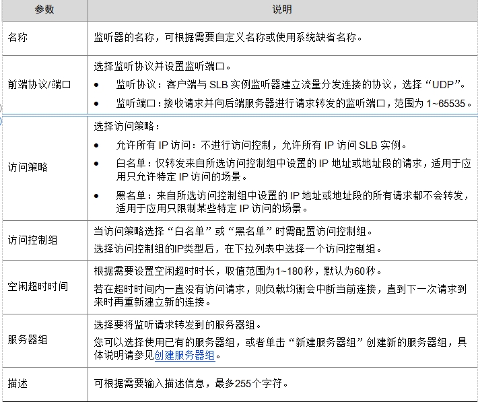Click the 允许所有 IP 访问 bullet text
The image size is (478, 402).
[x=261, y=145]
